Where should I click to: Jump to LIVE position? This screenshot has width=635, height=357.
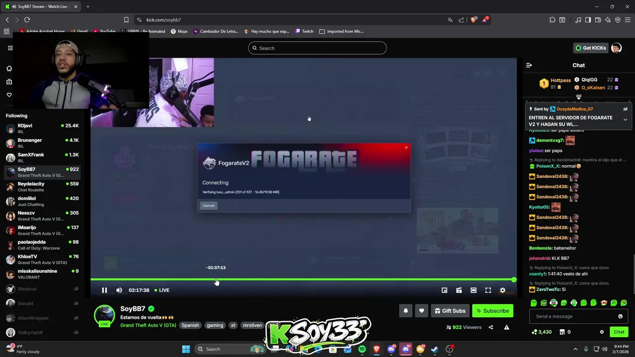(162, 290)
